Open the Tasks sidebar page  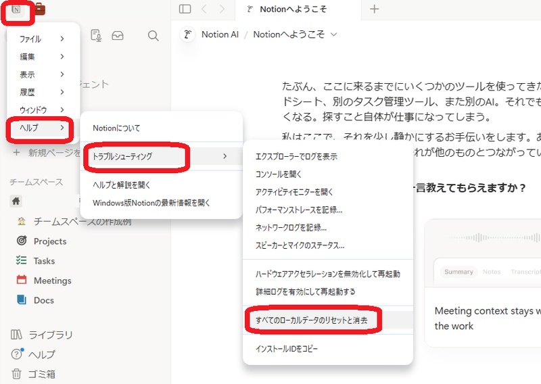[x=44, y=261]
